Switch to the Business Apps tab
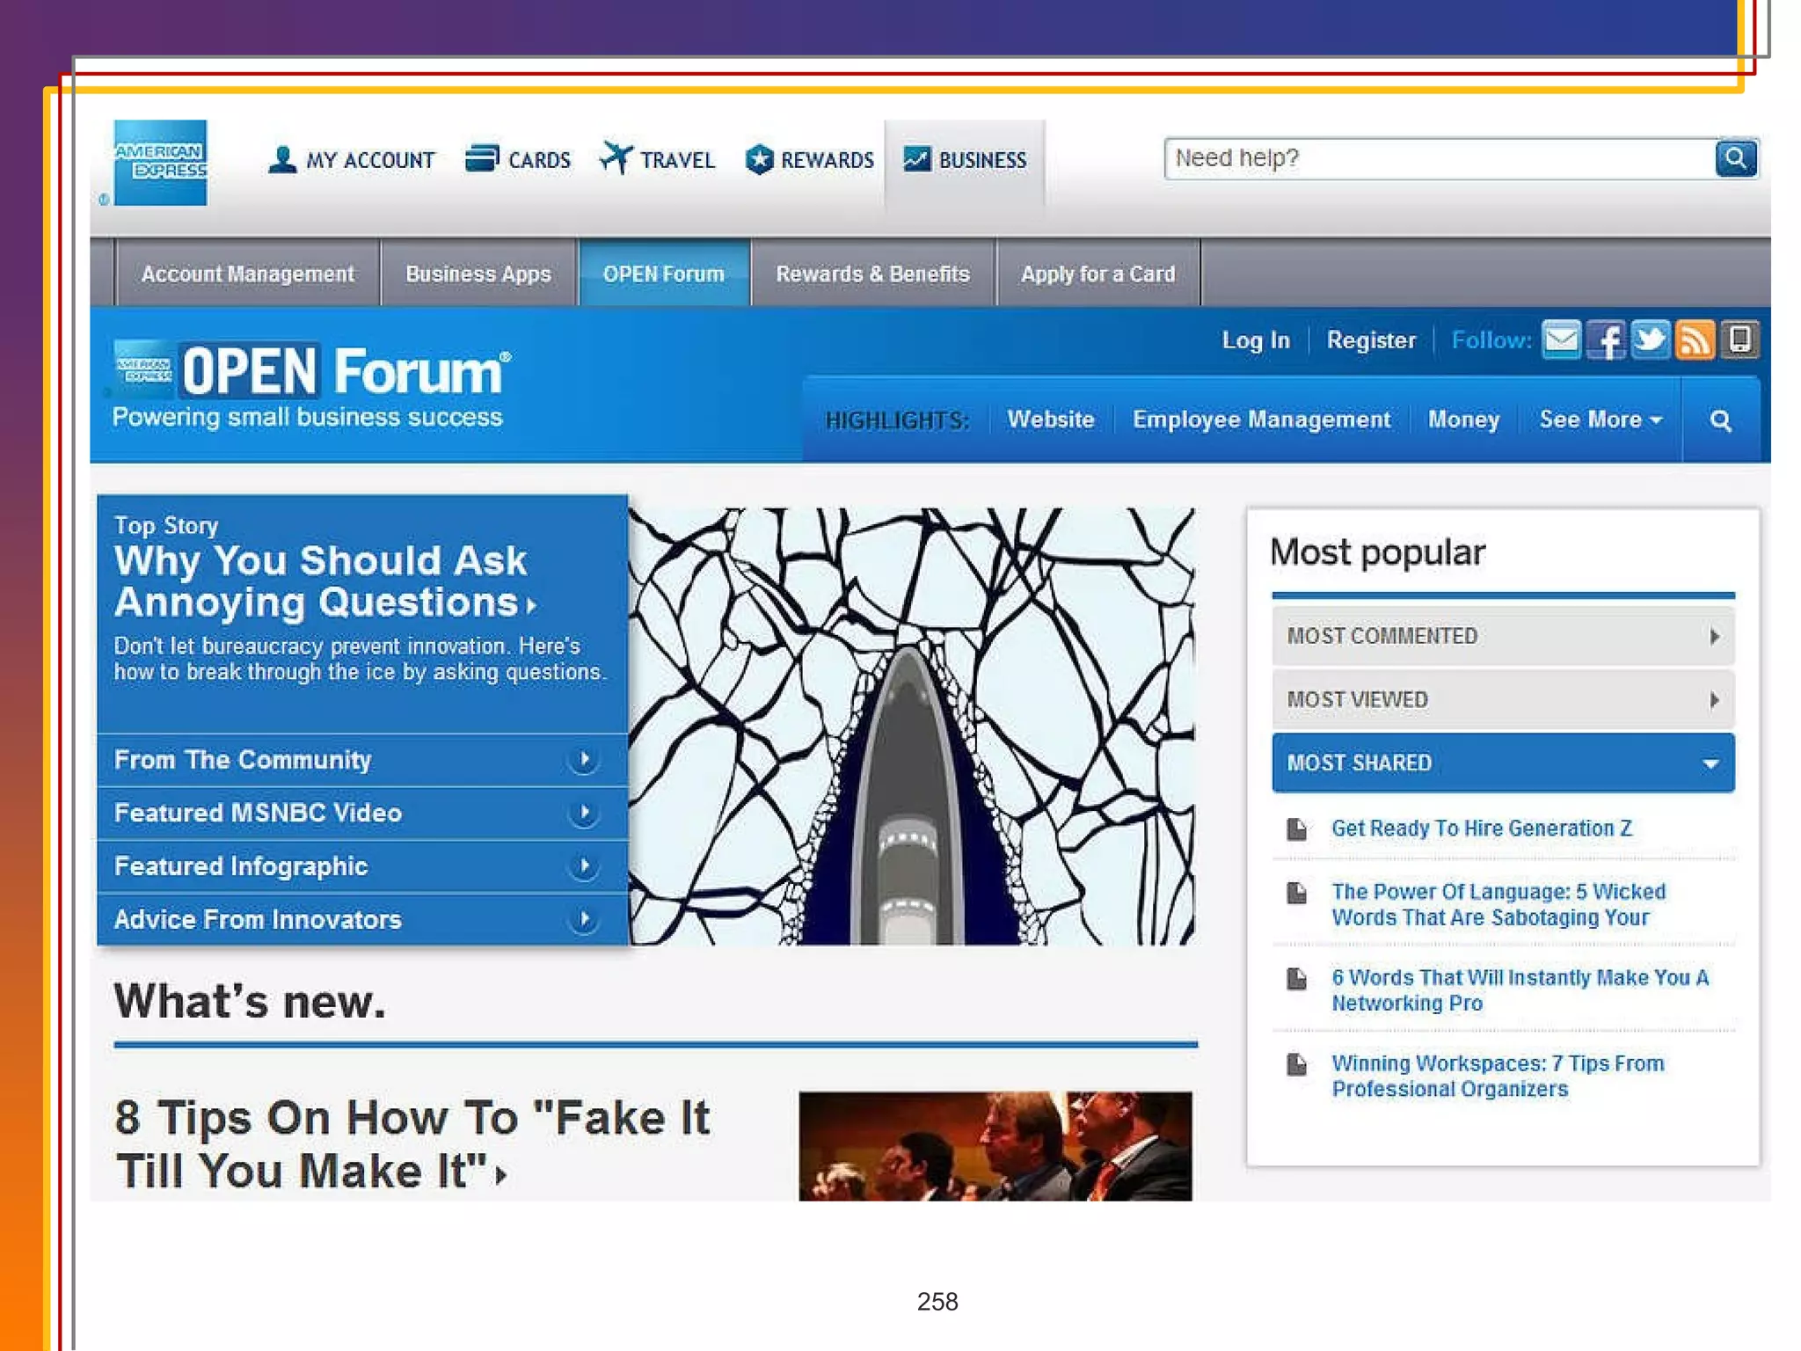 pyautogui.click(x=478, y=274)
